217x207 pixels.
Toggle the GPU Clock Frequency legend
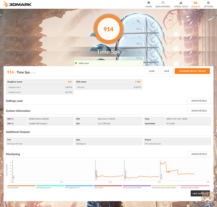[195, 187]
